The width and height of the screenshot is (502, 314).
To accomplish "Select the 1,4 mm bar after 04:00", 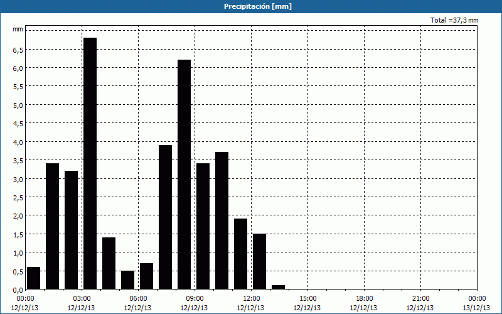I will [x=109, y=263].
